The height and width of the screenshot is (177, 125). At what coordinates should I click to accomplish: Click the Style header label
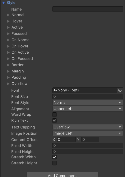(11, 3)
